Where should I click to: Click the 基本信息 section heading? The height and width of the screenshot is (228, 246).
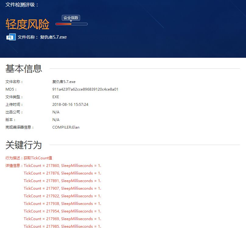[x=24, y=68]
